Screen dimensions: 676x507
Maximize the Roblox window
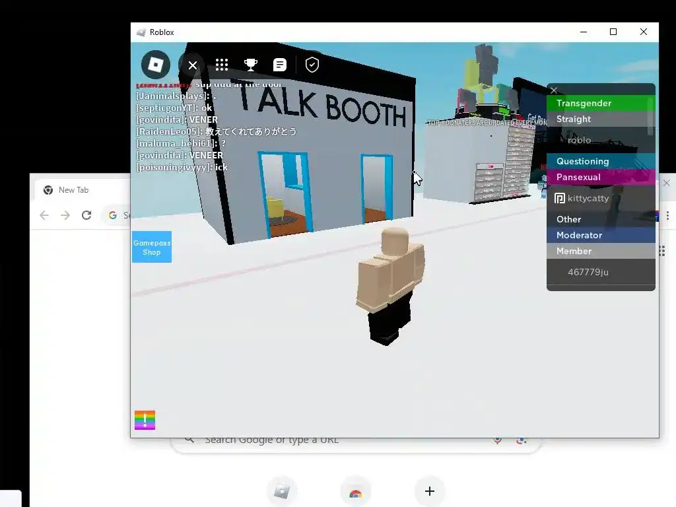(x=613, y=32)
